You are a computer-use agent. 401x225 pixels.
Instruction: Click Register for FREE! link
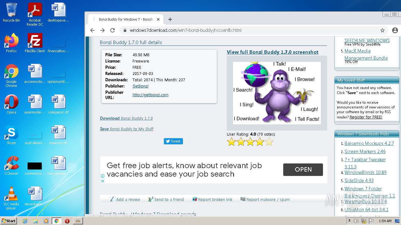(x=366, y=117)
